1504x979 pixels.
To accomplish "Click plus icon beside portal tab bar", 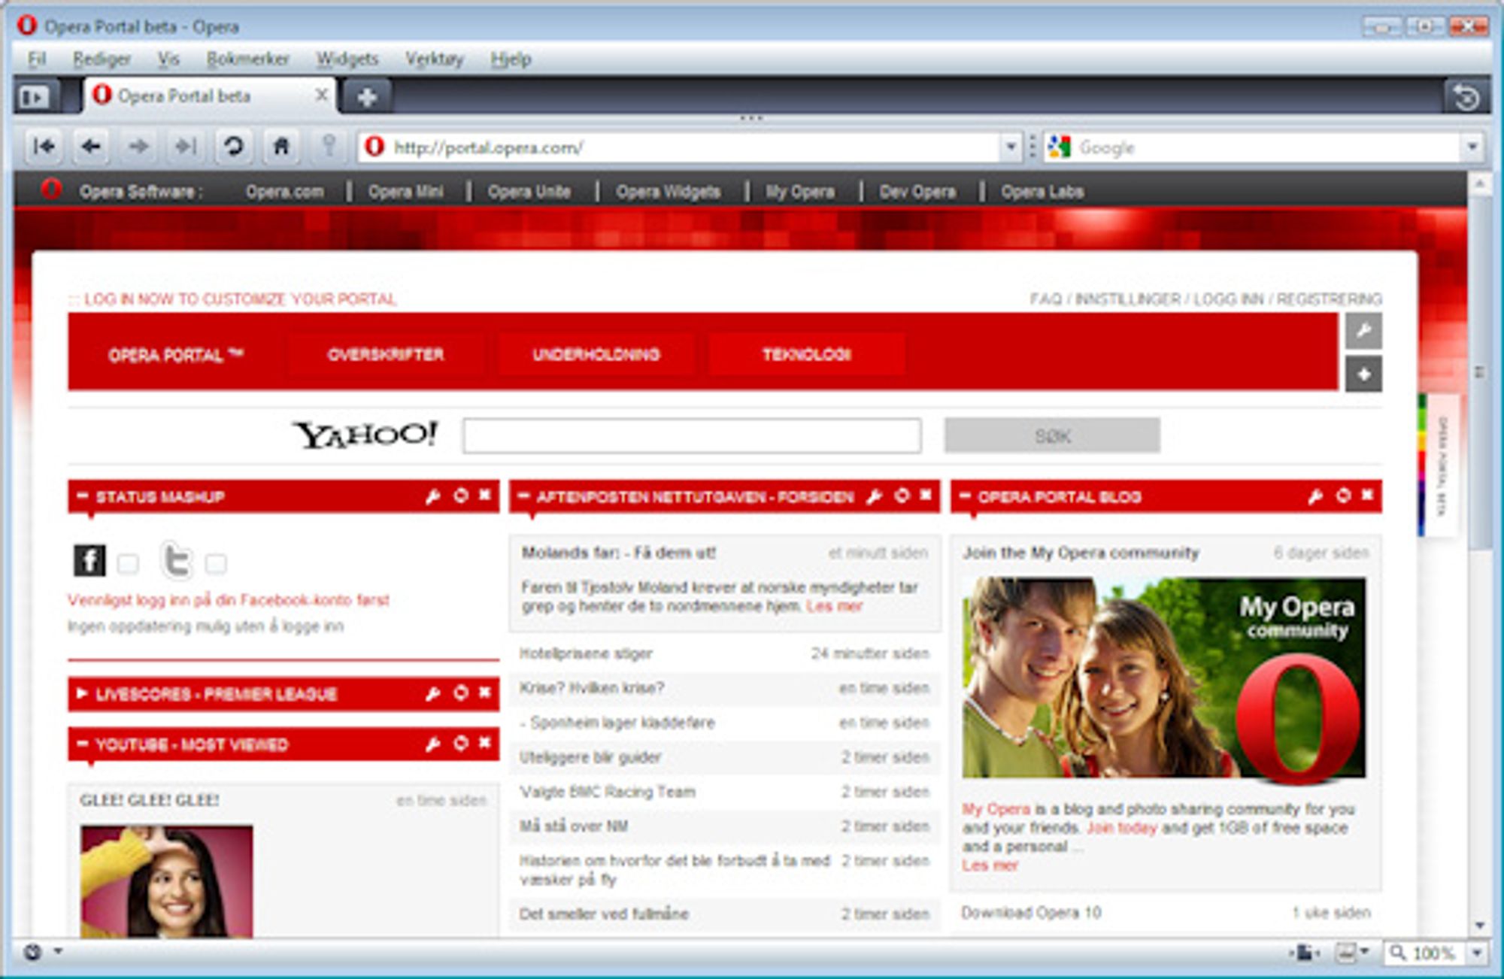I will click(x=1363, y=374).
